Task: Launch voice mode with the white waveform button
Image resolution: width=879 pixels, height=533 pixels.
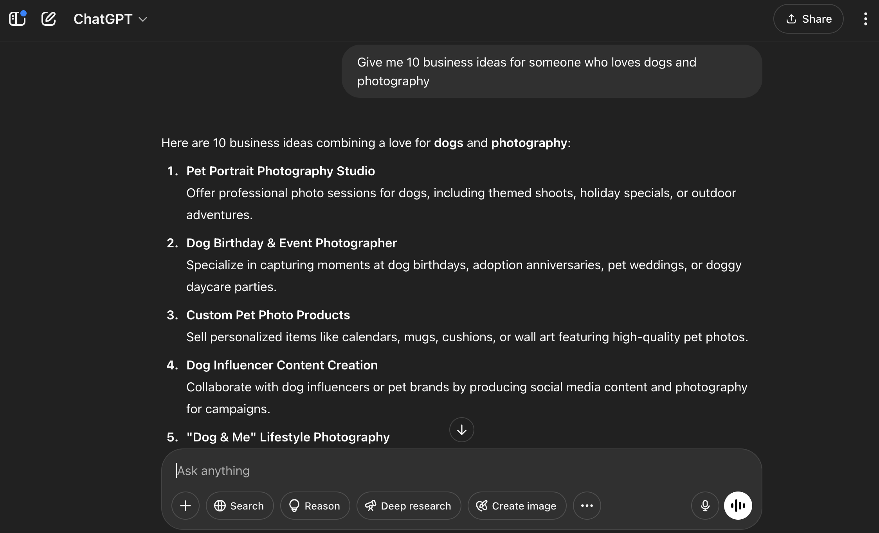Action: [738, 506]
